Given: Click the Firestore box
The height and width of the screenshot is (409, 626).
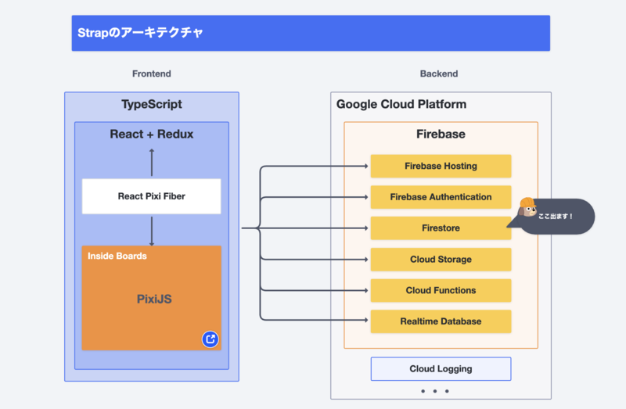Looking at the screenshot, I should click(441, 228).
